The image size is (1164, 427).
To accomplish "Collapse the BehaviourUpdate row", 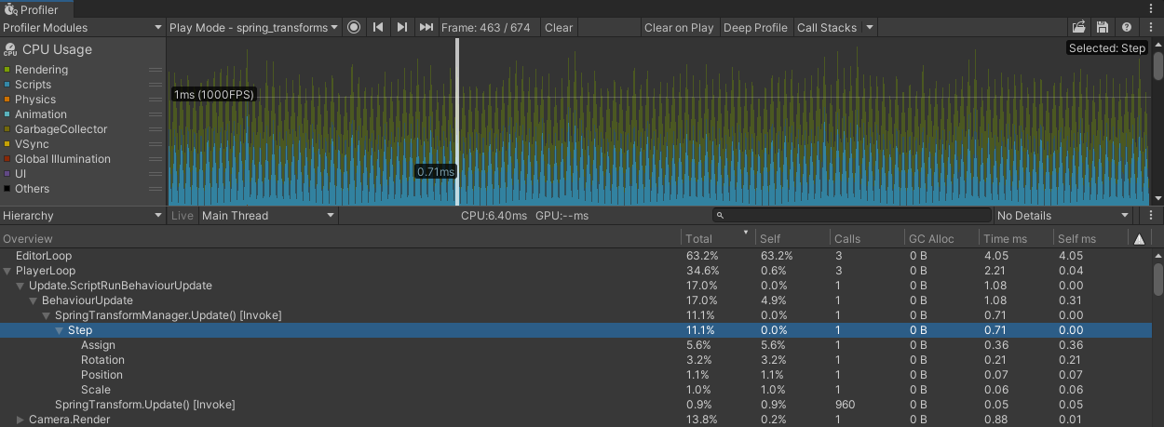I will coord(34,300).
